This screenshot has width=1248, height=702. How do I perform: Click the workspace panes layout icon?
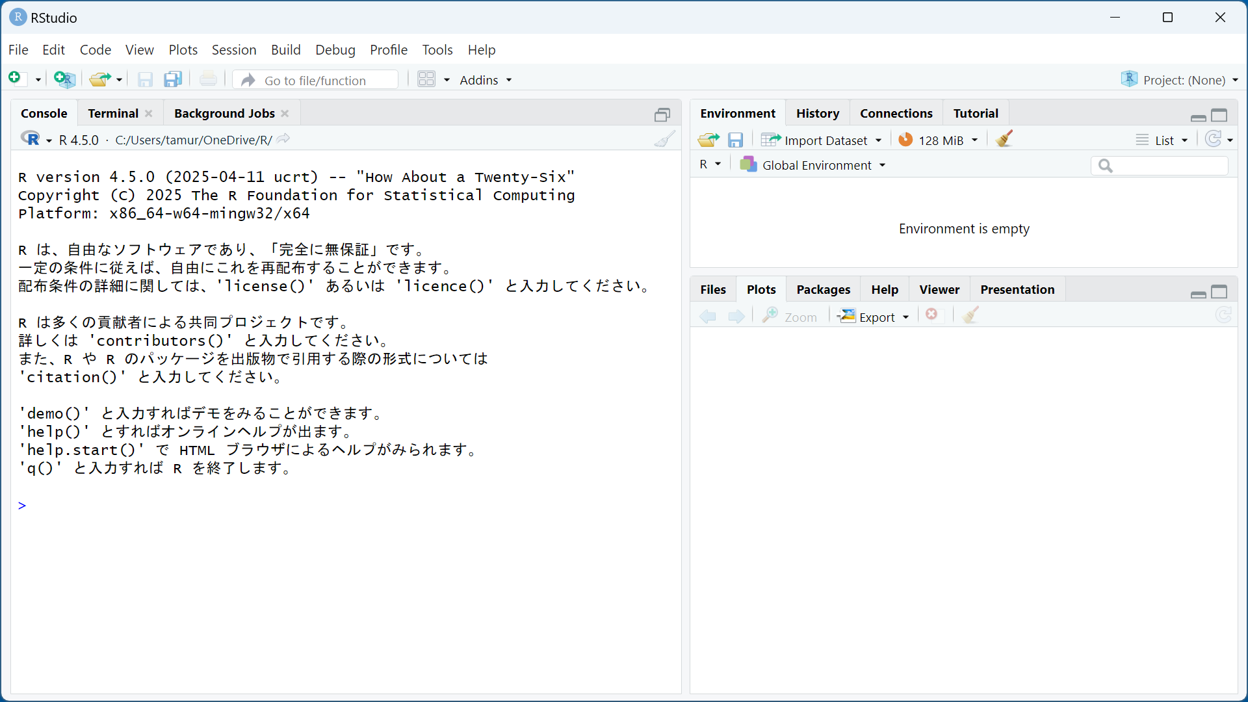point(426,79)
